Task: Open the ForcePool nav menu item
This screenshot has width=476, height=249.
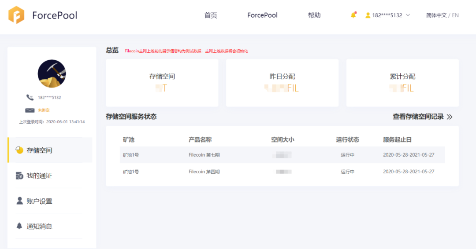Action: [x=262, y=15]
